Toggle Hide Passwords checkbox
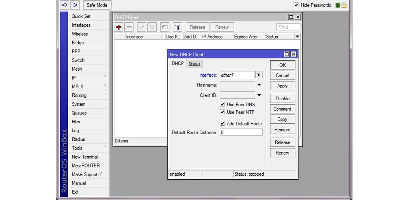This screenshot has height=200, width=406. [296, 5]
